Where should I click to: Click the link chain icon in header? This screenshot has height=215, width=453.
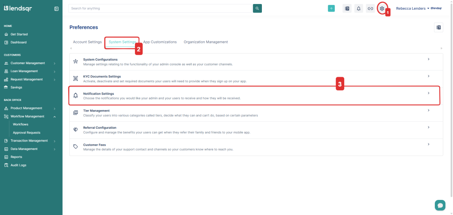[x=370, y=8]
